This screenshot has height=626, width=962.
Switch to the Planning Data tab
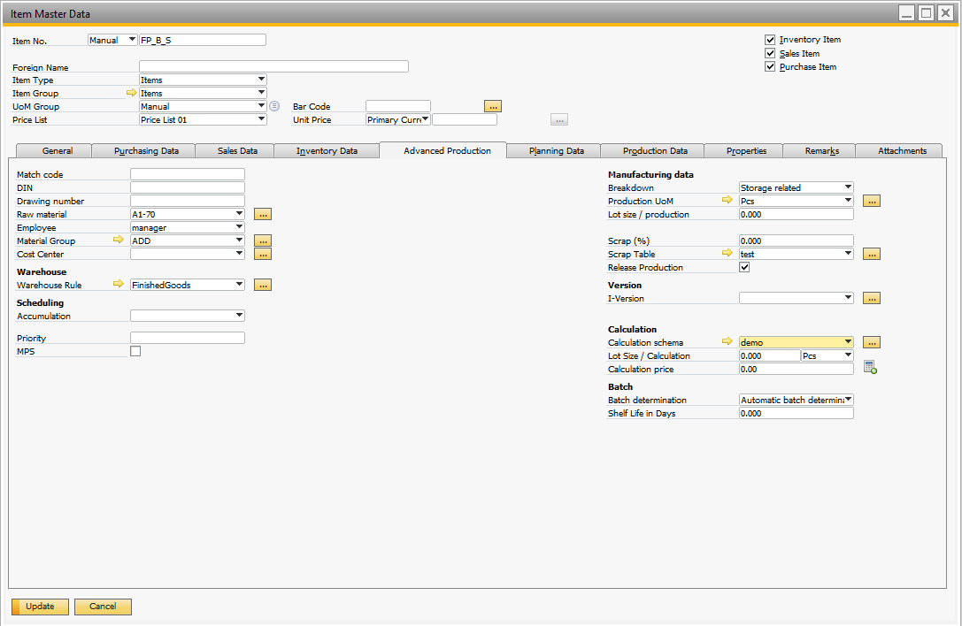point(552,150)
